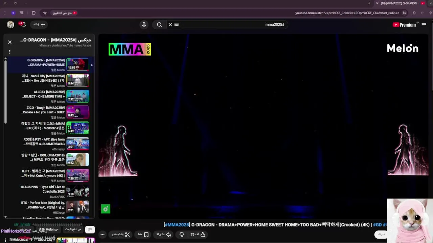This screenshot has height=243, width=433.
Task: Dislike the video with thumbs down
Action: [182, 235]
